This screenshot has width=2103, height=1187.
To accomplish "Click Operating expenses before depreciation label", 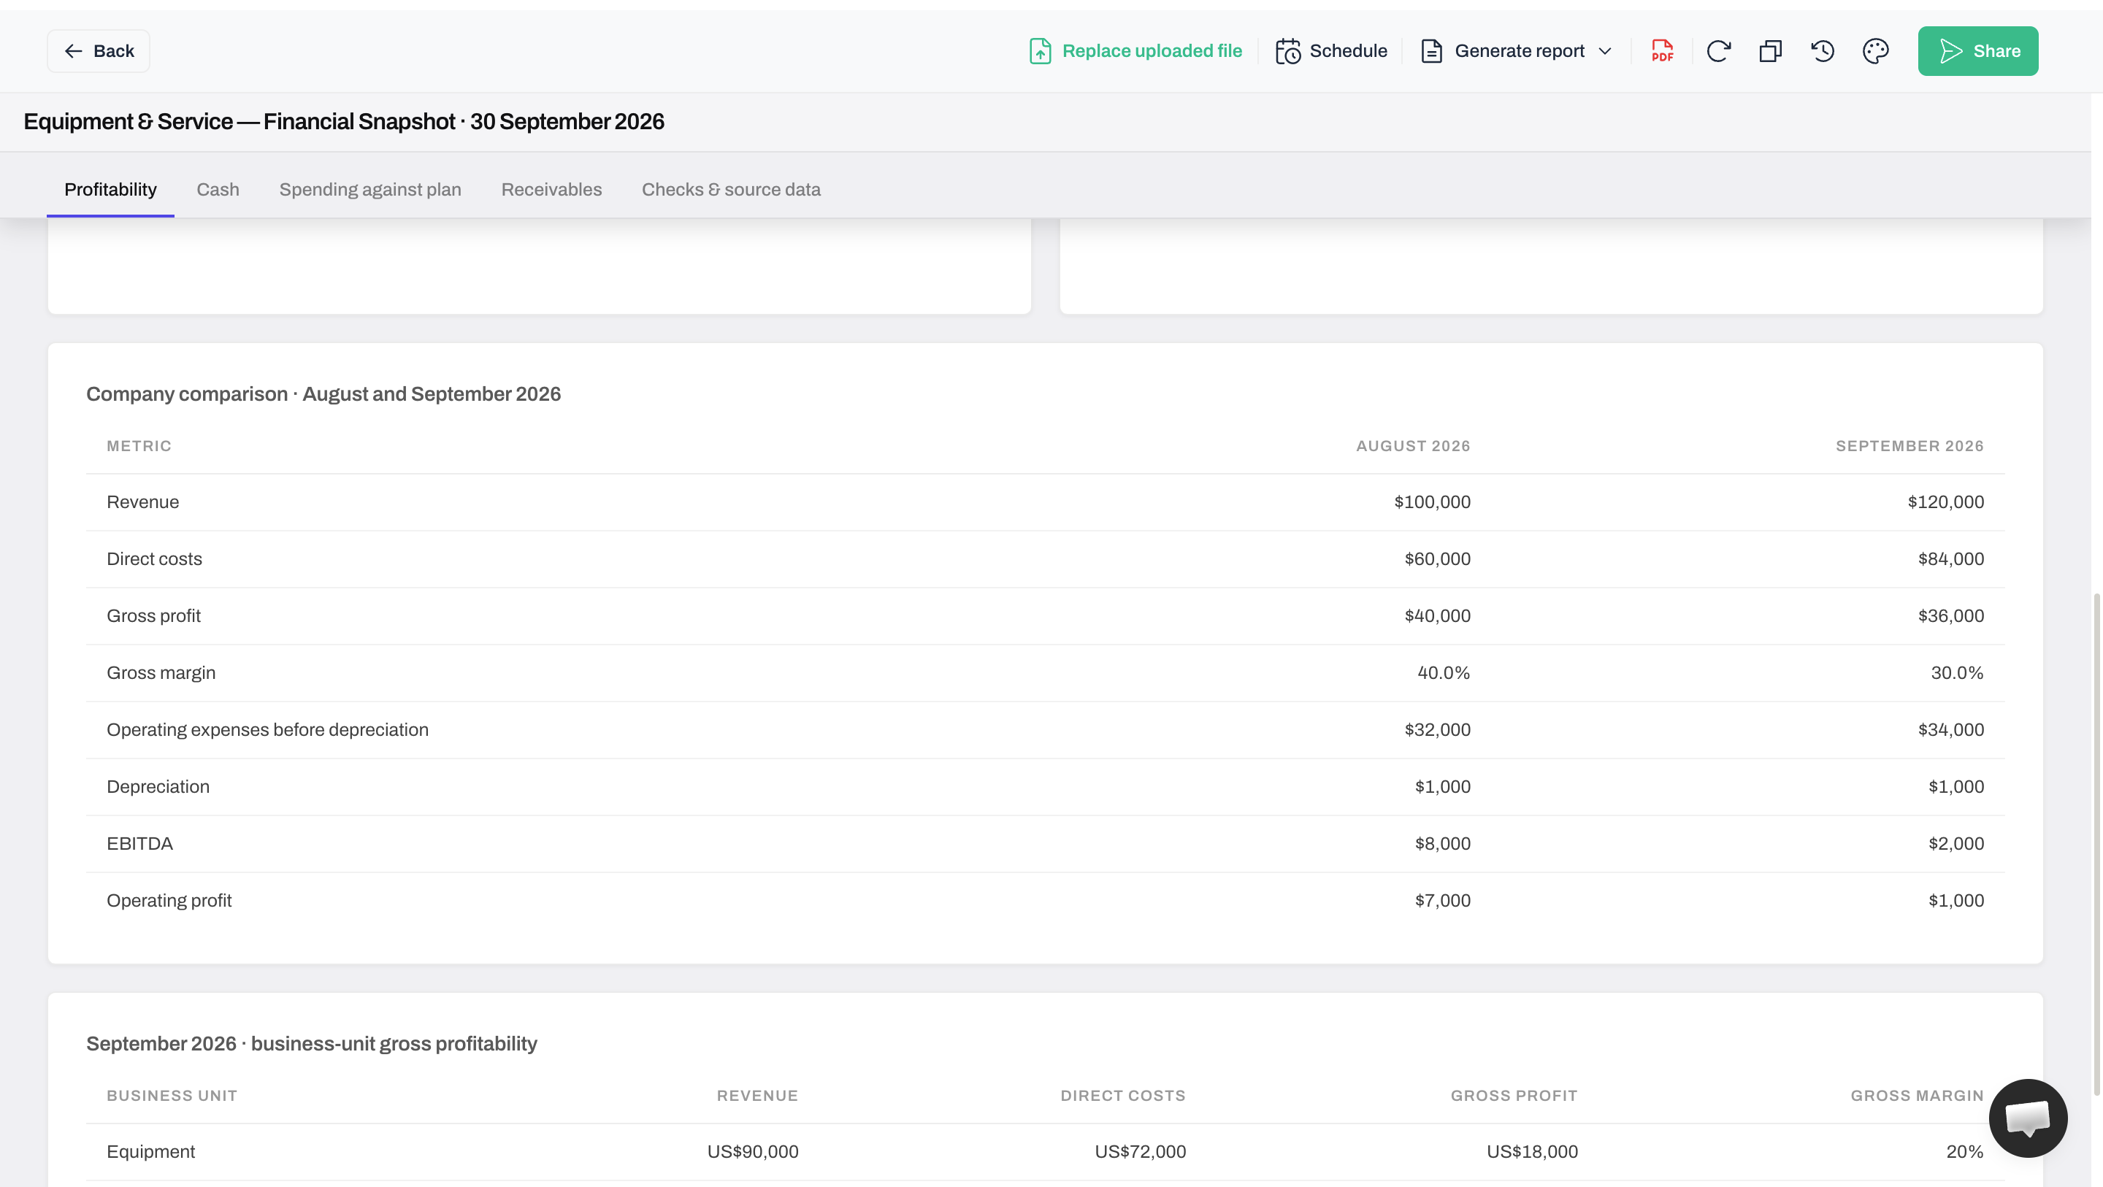I will coord(268,730).
